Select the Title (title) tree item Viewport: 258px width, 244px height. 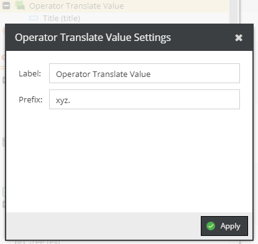(62, 19)
